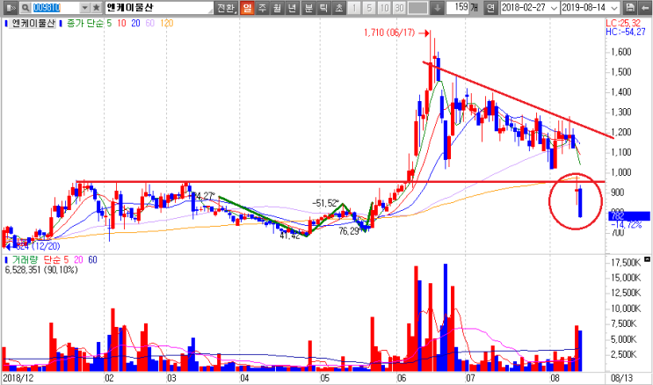The width and height of the screenshot is (653, 385).
Task: Click the magnifier search icon
Action: pos(25,8)
